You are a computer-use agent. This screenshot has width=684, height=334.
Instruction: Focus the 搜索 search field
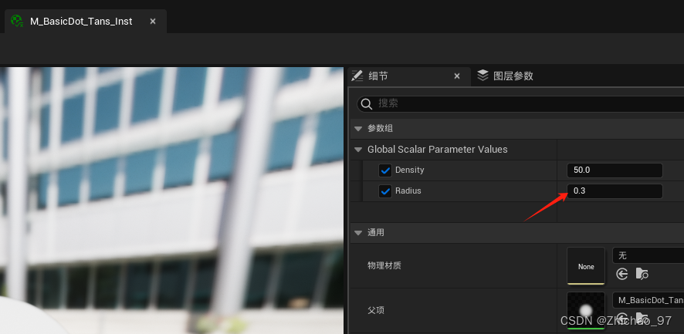tap(520, 104)
